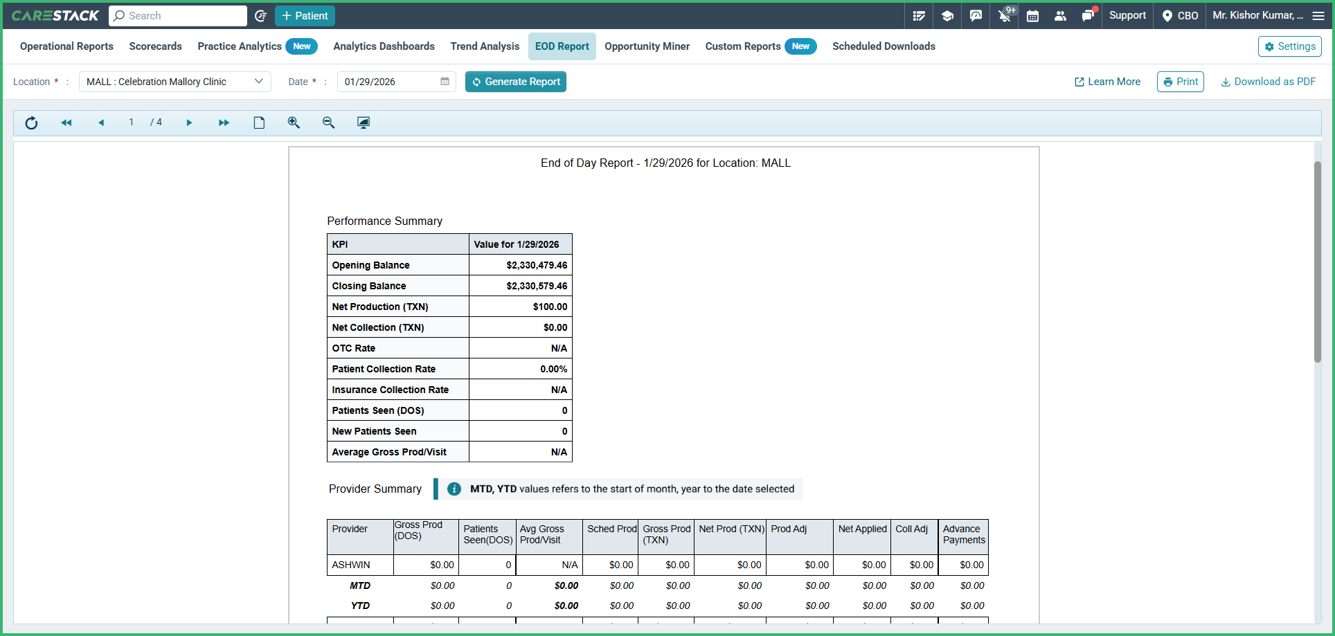This screenshot has height=636, width=1335.
Task: Open the patients group icon
Action: (1060, 16)
